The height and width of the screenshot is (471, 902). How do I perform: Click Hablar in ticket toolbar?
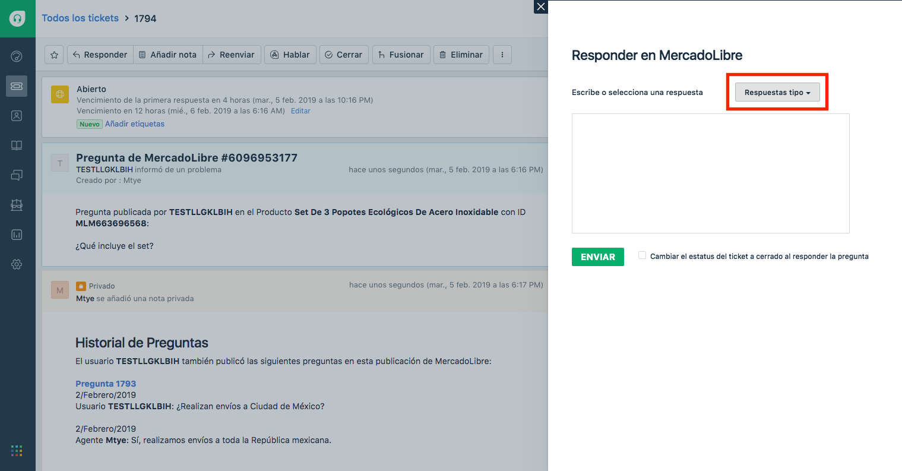[290, 55]
